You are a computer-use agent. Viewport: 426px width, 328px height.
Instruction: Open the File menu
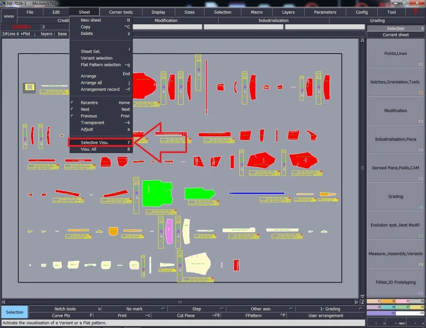(x=30, y=12)
